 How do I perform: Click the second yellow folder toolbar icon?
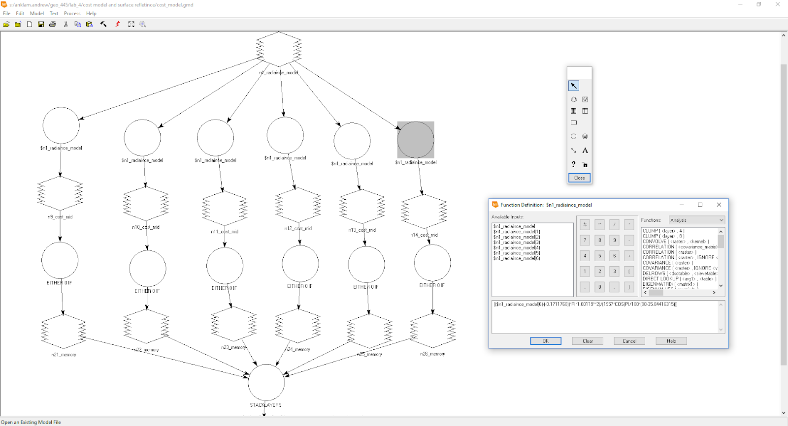[18, 24]
